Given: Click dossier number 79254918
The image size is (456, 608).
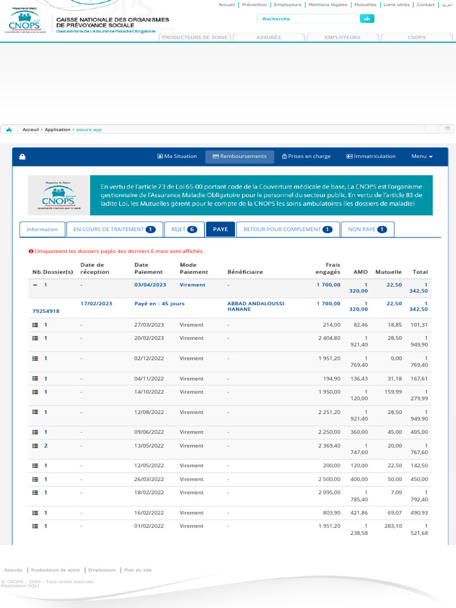Looking at the screenshot, I should coord(46,311).
